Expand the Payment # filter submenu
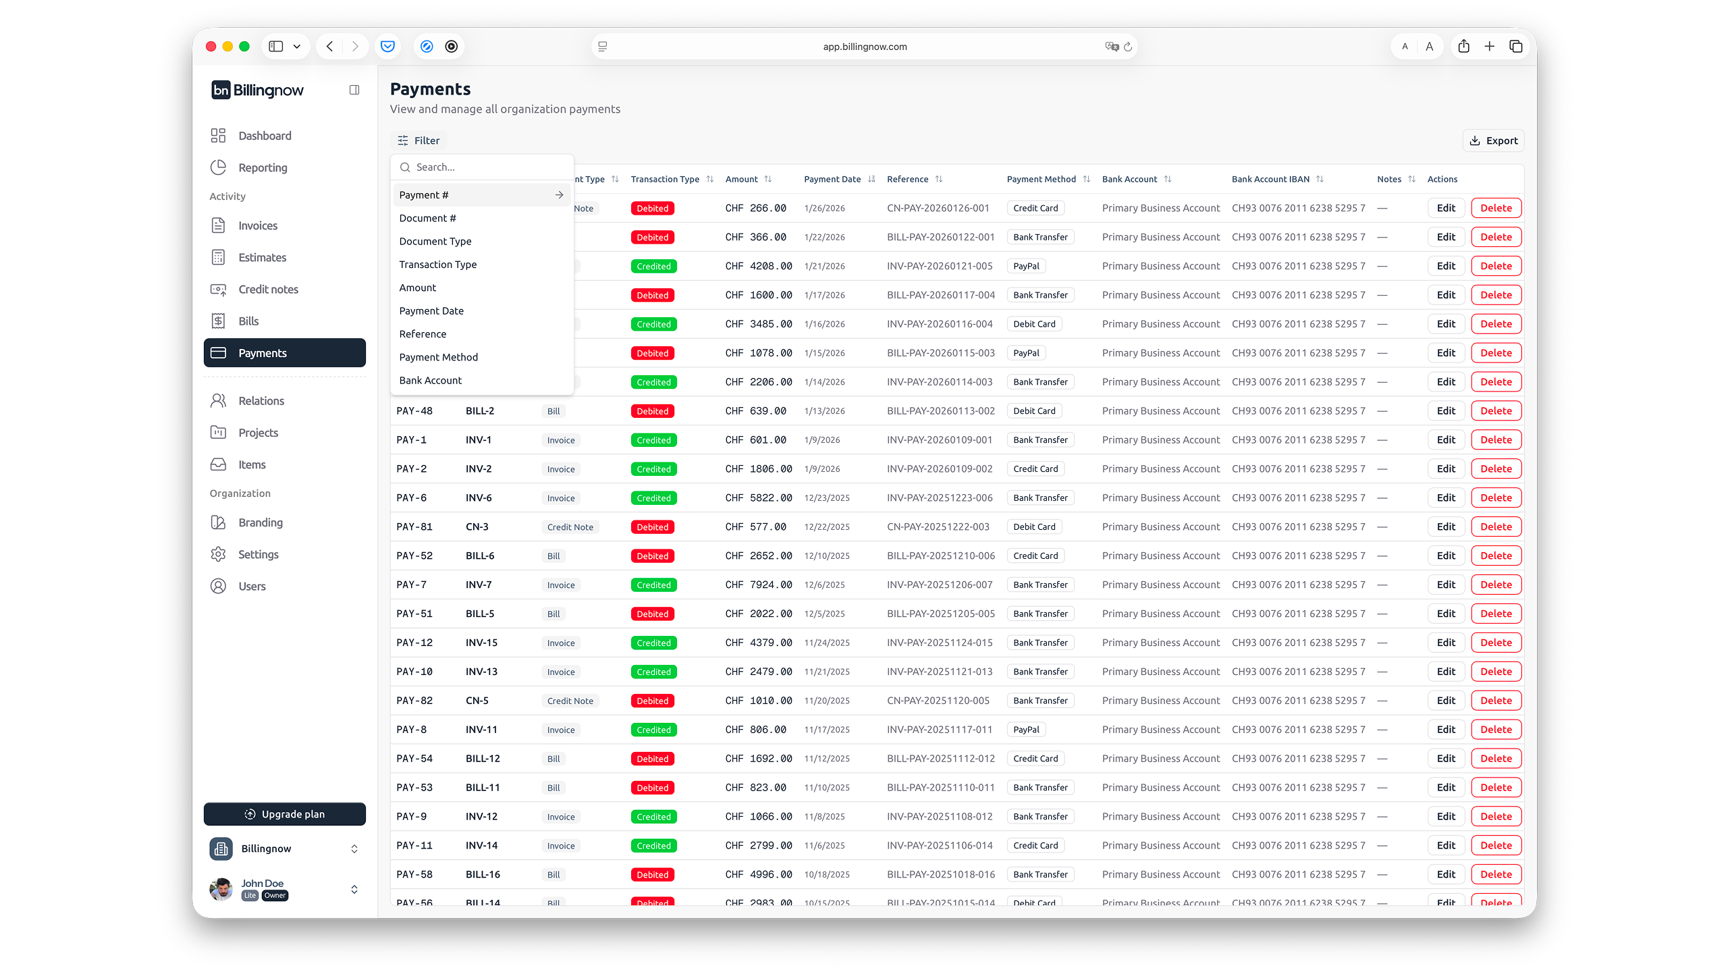1728x972 pixels. click(559, 194)
